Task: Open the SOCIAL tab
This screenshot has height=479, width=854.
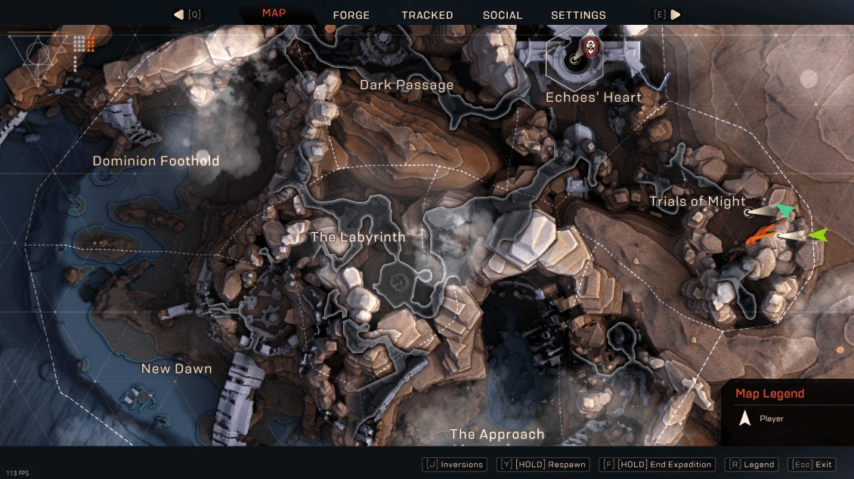Action: point(502,15)
